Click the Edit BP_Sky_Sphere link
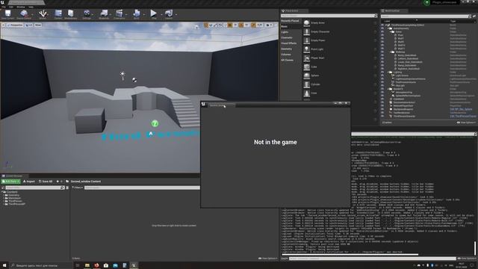 pos(461,109)
